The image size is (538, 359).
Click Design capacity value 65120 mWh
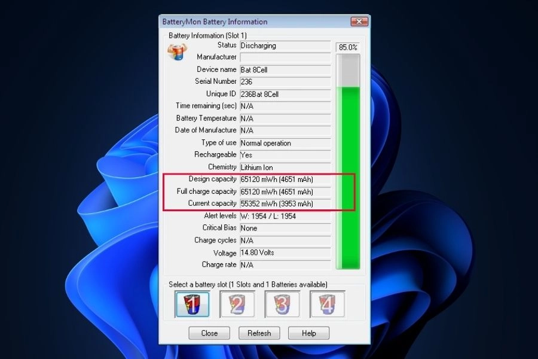tap(285, 180)
